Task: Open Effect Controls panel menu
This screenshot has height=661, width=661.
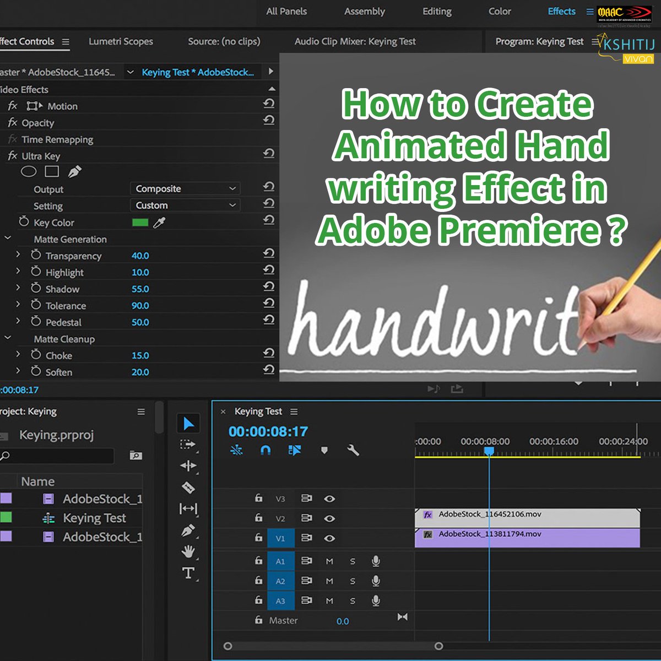Action: click(x=66, y=42)
